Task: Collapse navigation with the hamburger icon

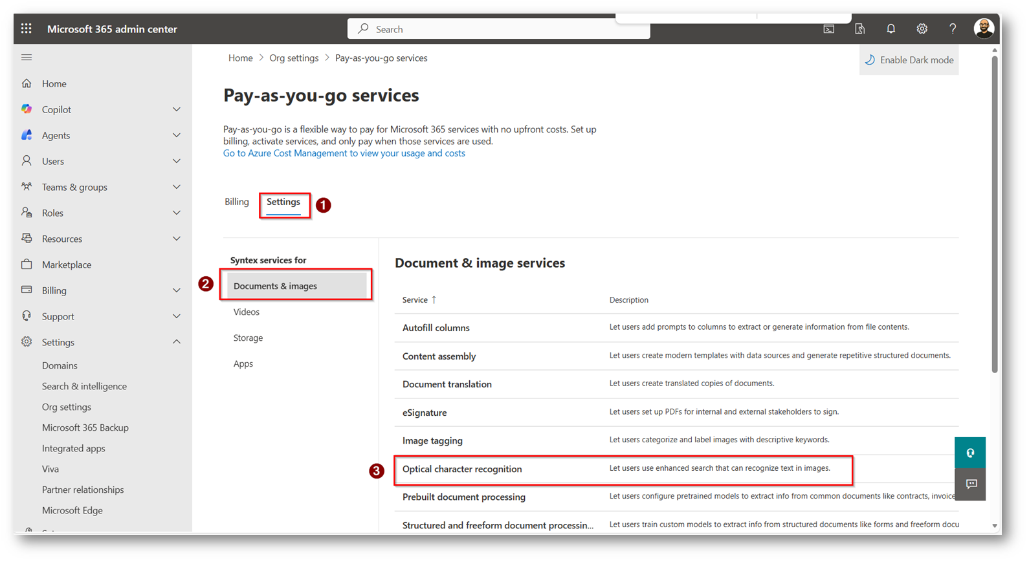Action: coord(27,58)
